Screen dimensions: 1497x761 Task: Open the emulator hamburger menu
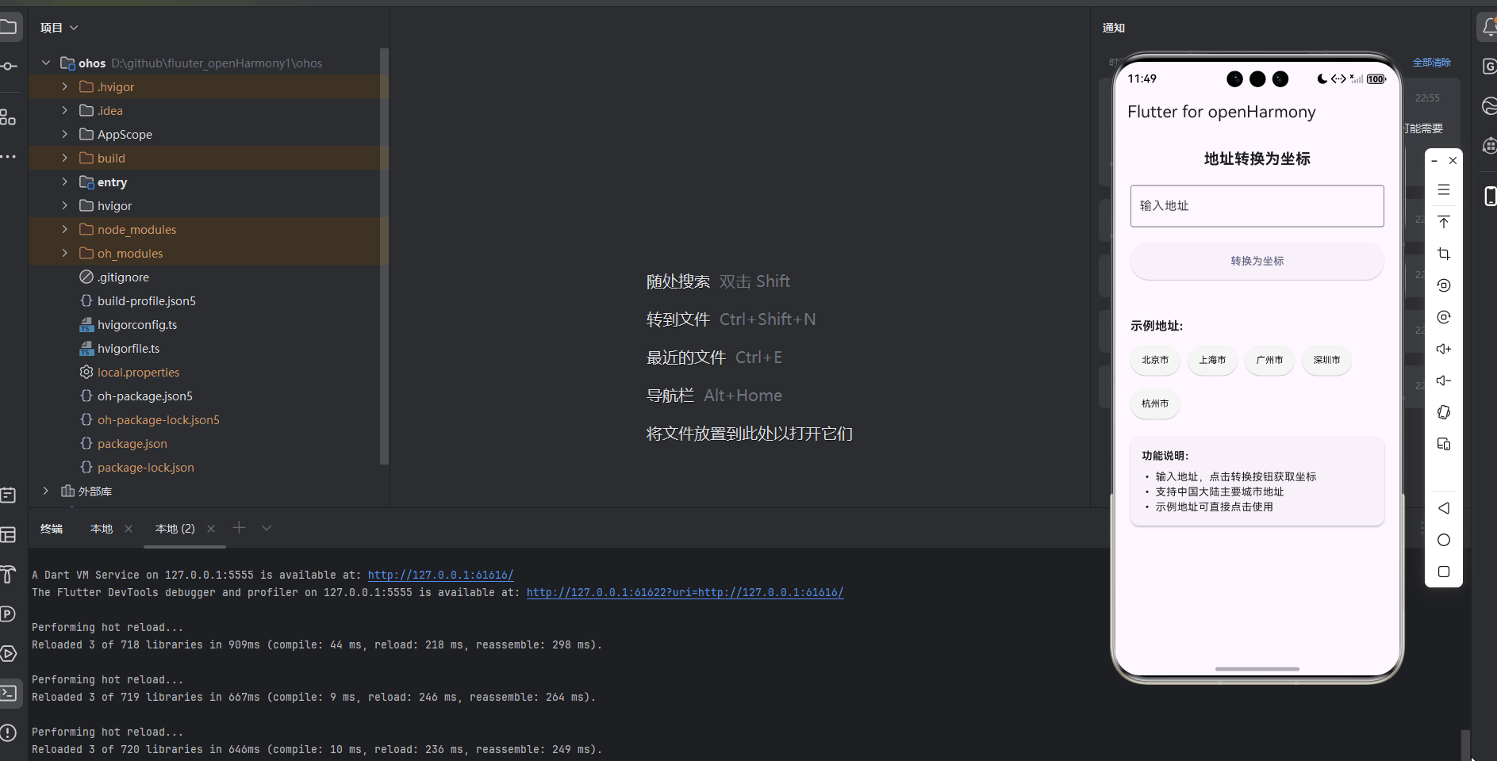(x=1445, y=189)
